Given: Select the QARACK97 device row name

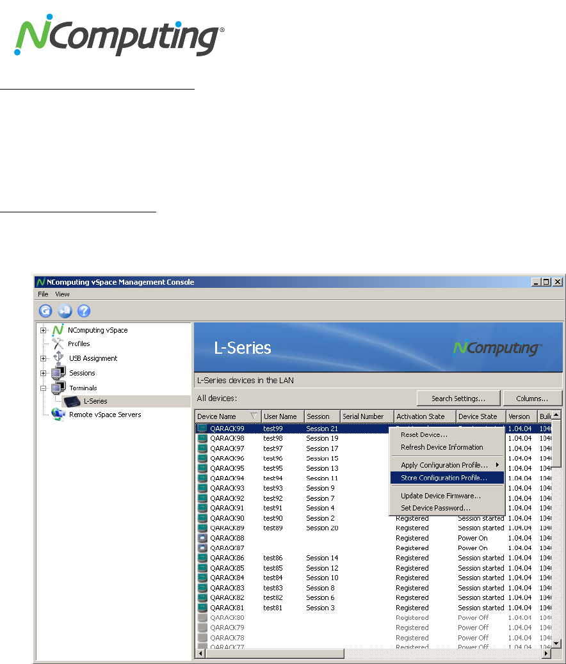Looking at the screenshot, I should (x=227, y=448).
